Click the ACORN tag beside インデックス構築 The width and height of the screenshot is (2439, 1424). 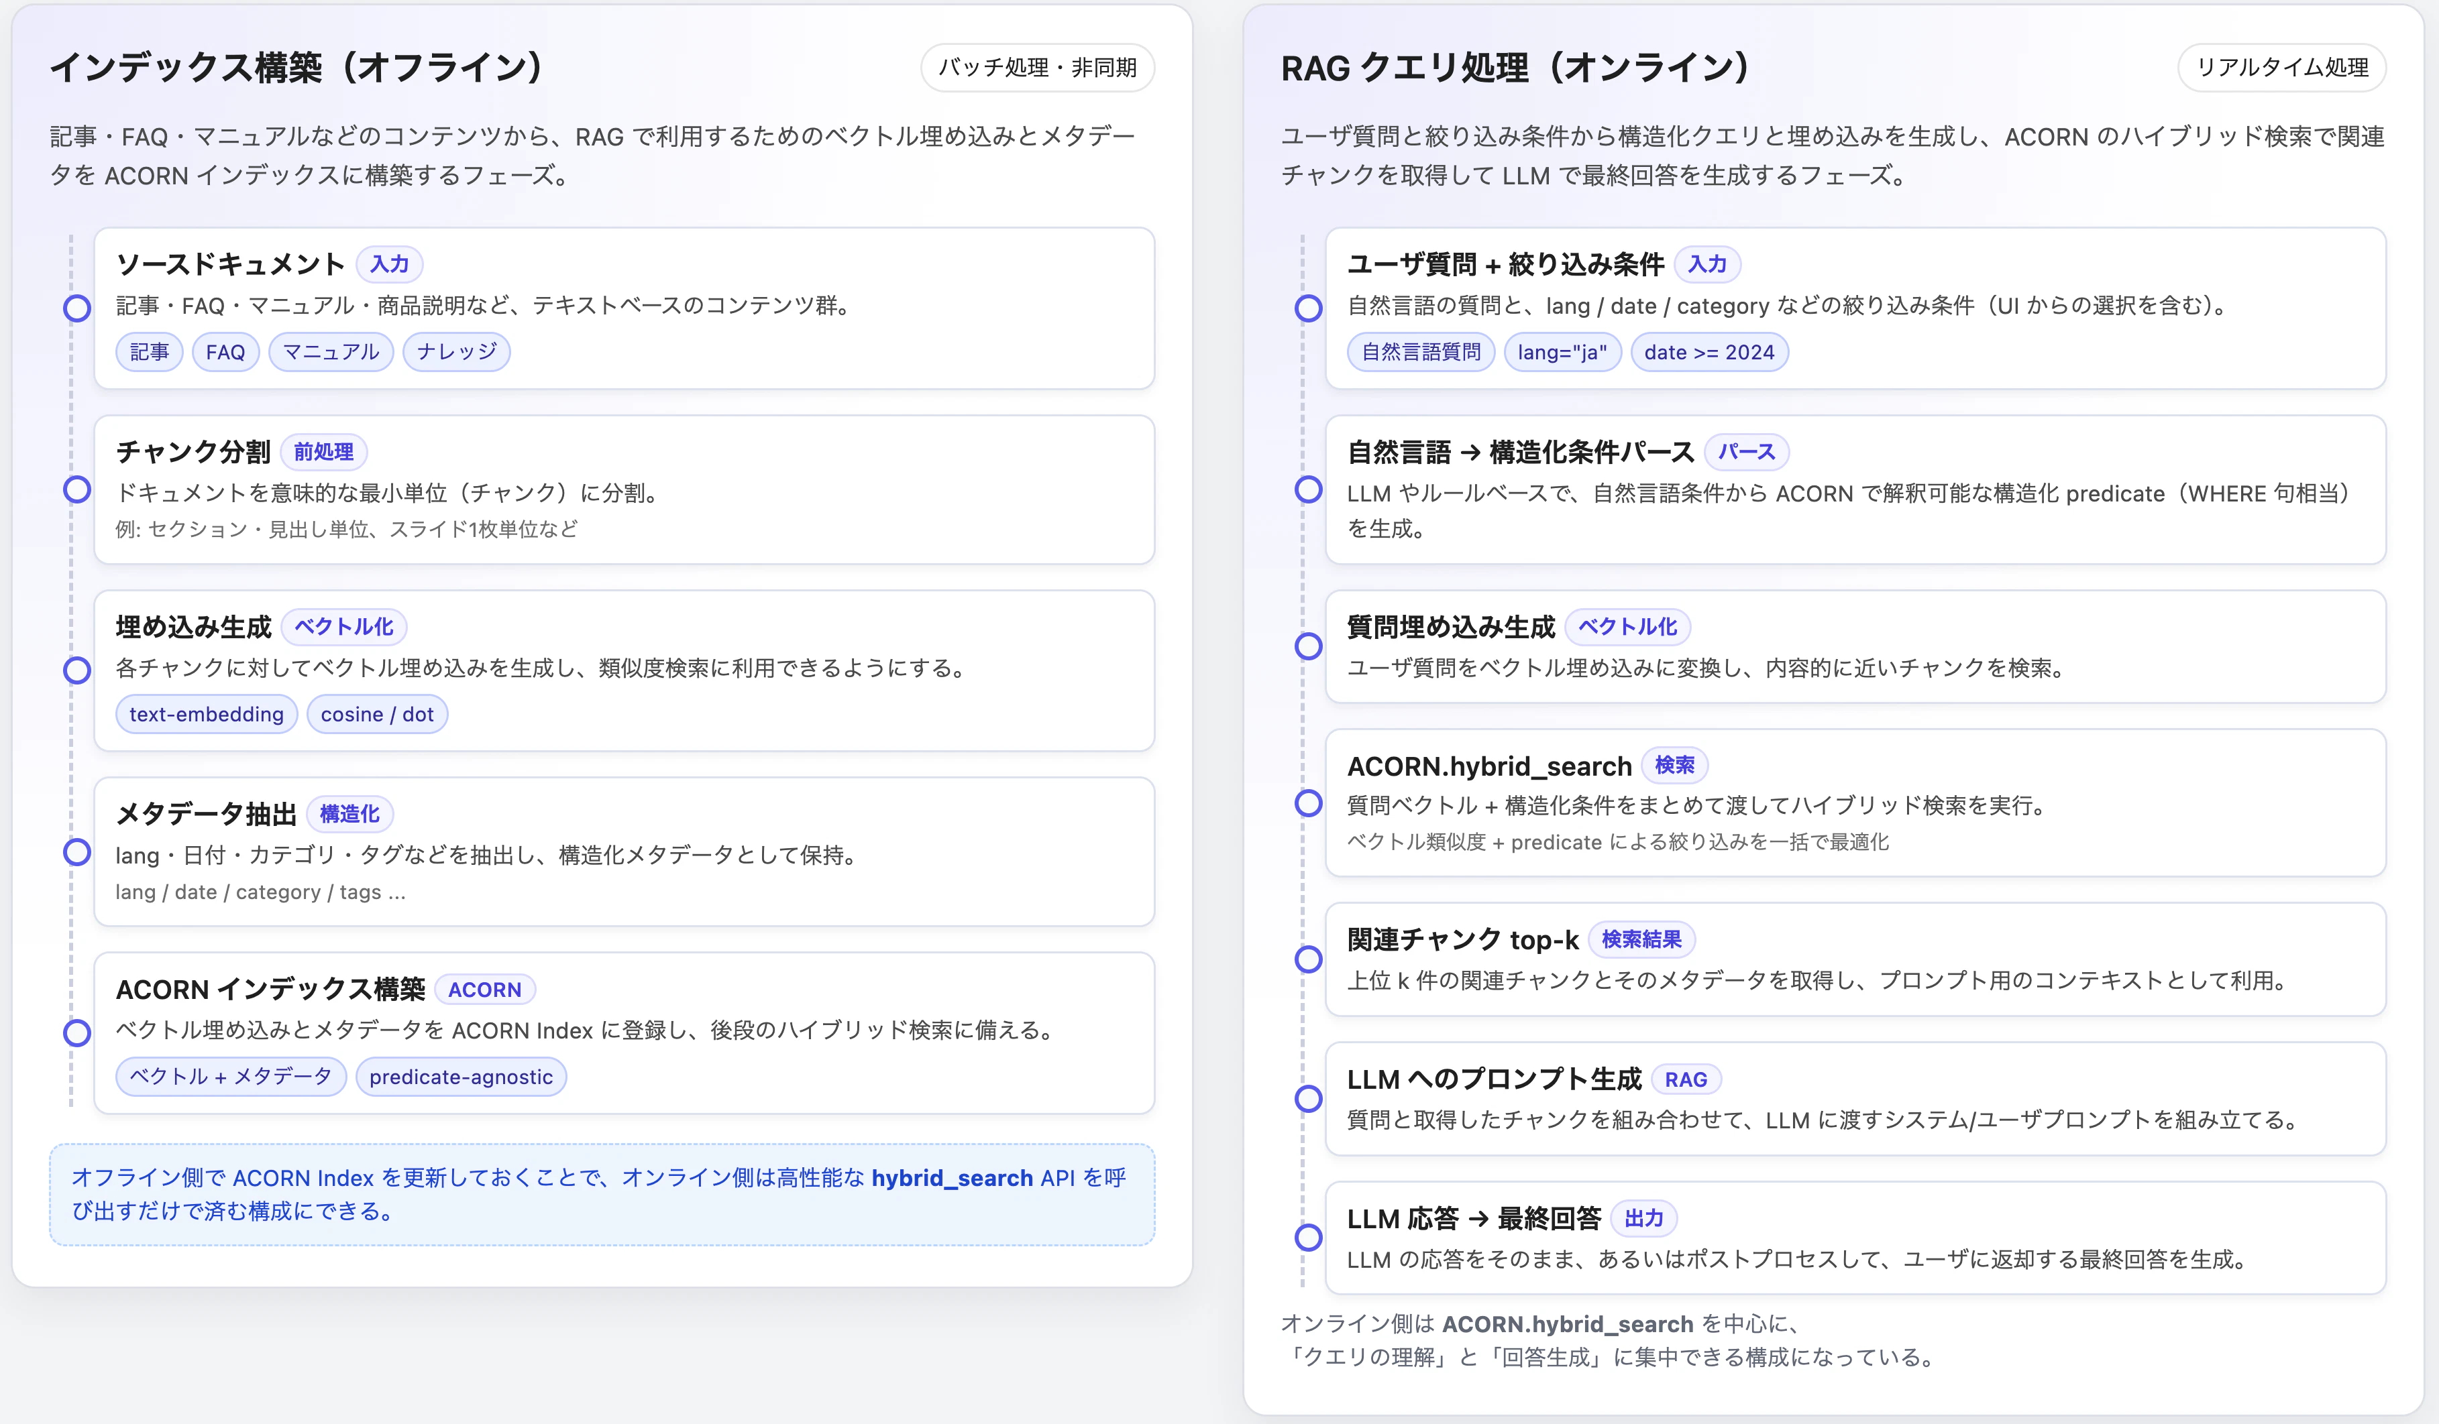485,990
